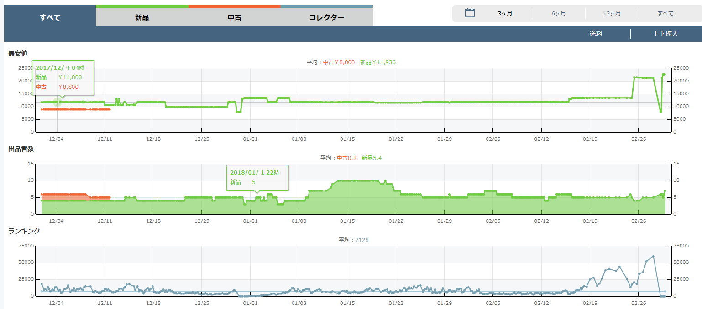Click the orange 中古 price line
The width and height of the screenshot is (702, 309).
click(x=75, y=109)
